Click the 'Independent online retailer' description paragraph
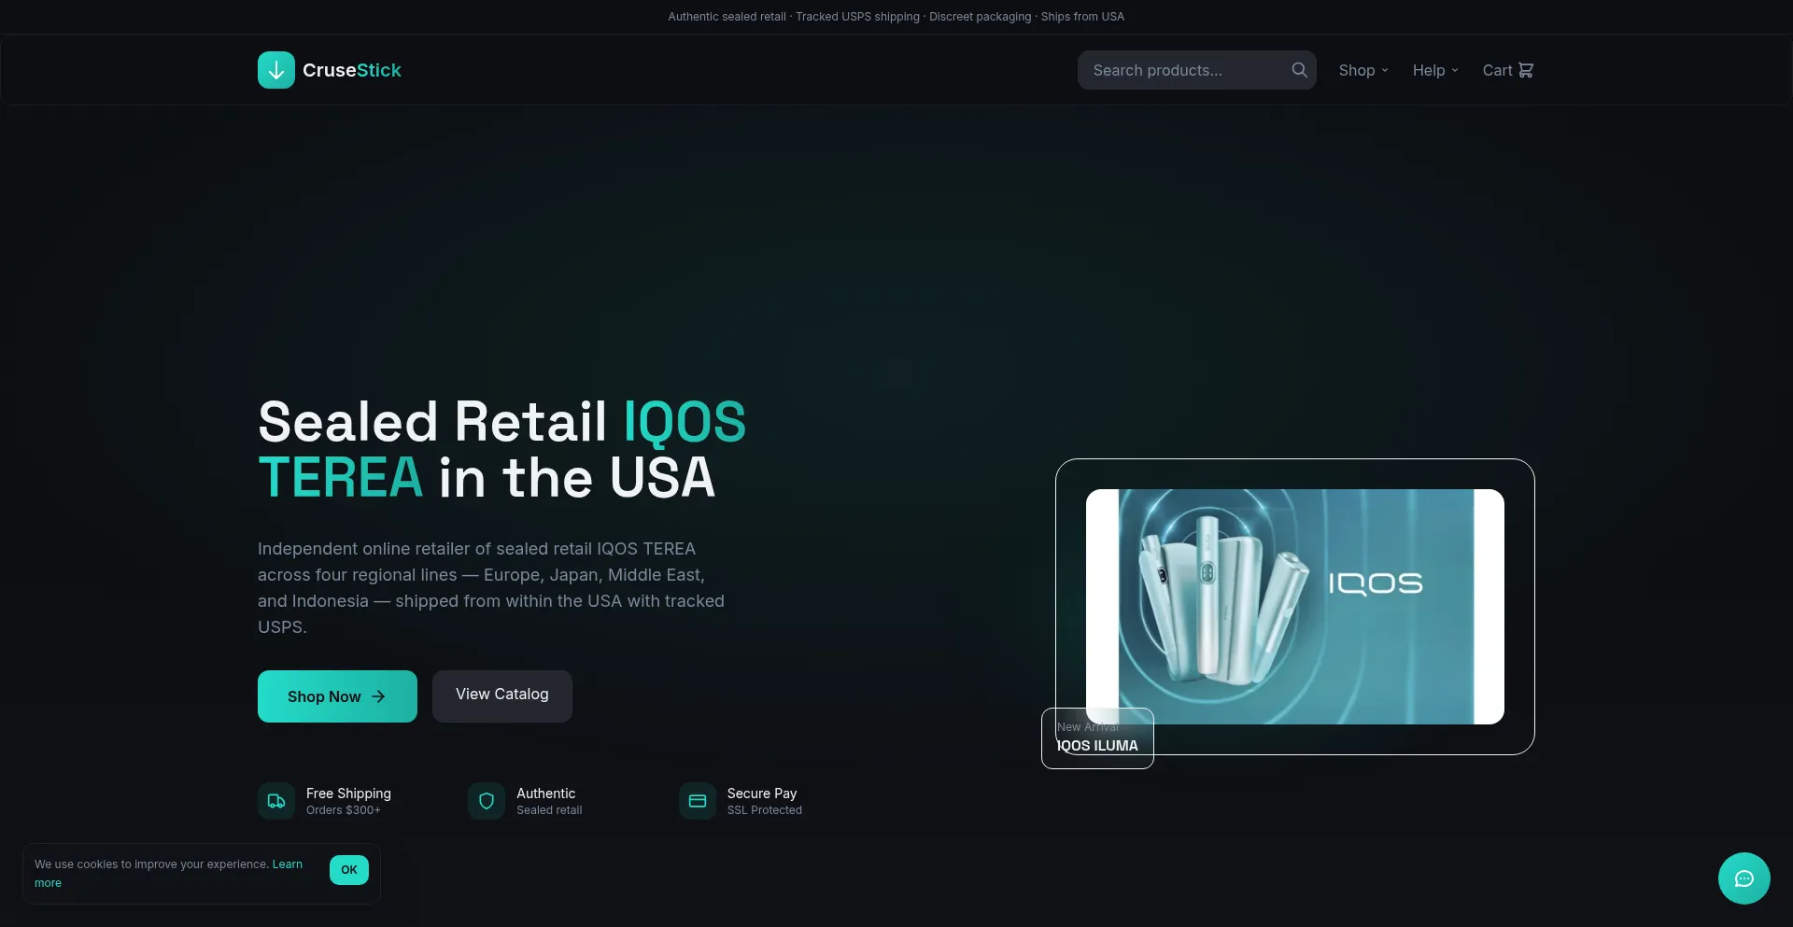This screenshot has width=1793, height=927. click(x=491, y=588)
